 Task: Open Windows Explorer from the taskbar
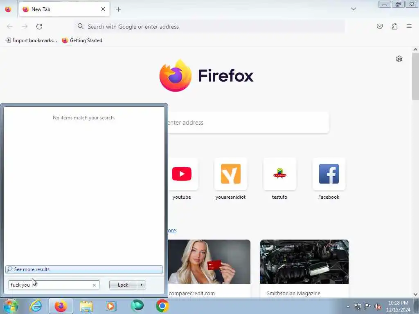click(x=86, y=306)
